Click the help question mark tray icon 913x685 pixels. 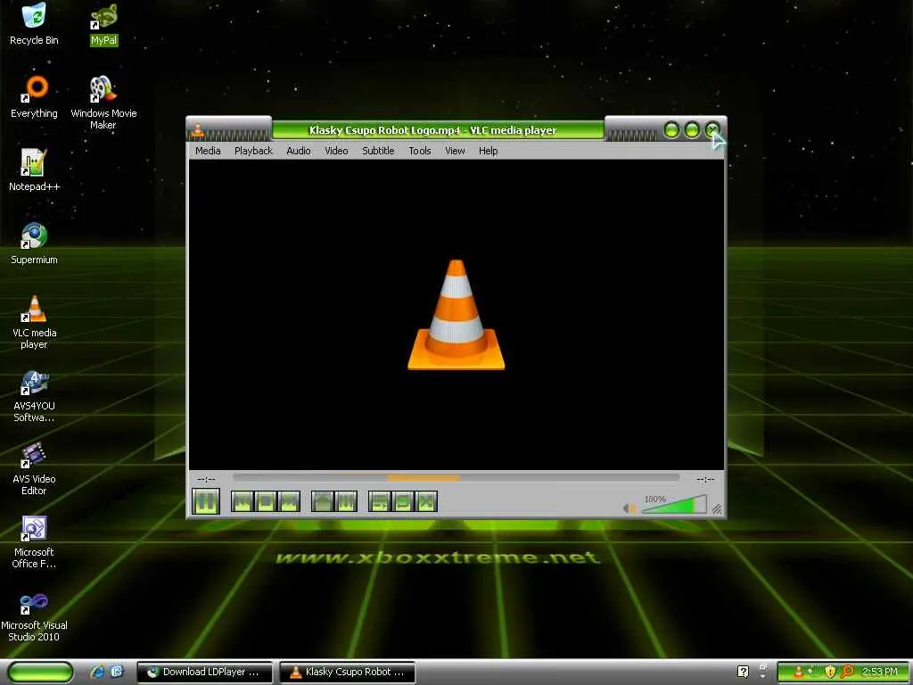pyautogui.click(x=743, y=672)
